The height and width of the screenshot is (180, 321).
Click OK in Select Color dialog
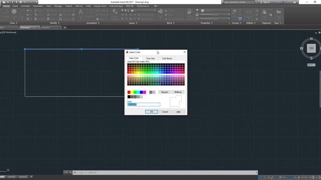coord(151,111)
